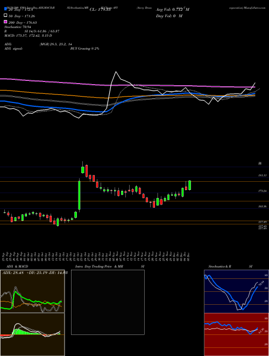This screenshot has width=269, height=356.
Task: Open the ADX indicator chart panel
Action: [x=32, y=291]
